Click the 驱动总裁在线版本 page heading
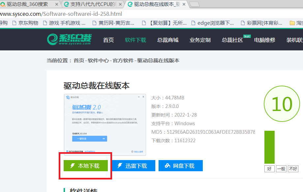 tap(96, 86)
